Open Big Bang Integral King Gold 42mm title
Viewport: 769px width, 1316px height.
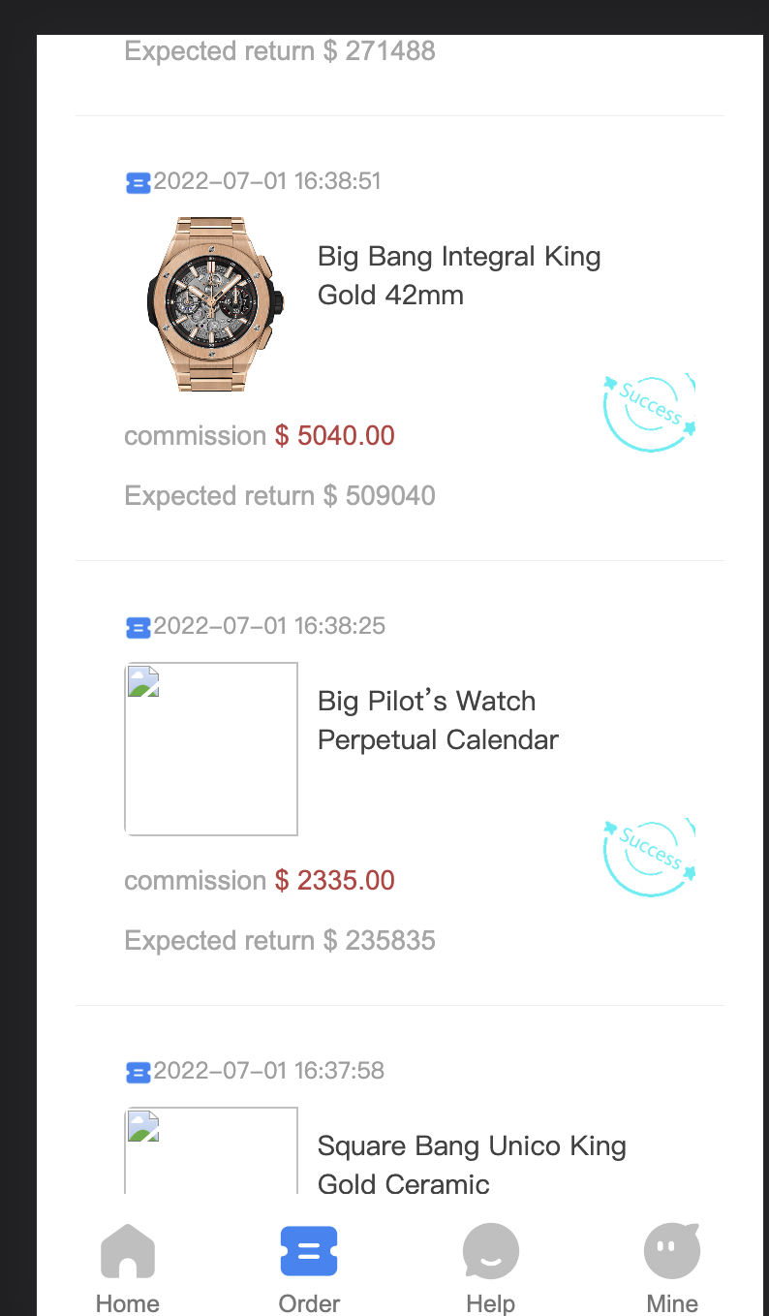tap(459, 275)
